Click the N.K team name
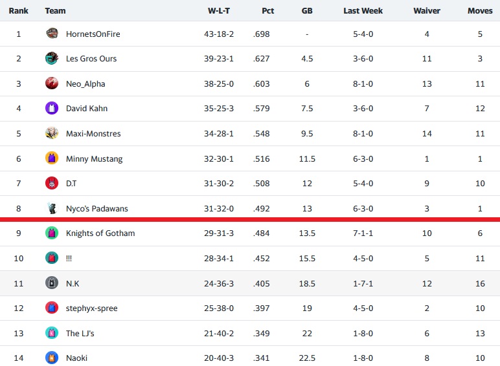The width and height of the screenshot is (500, 366). click(x=73, y=283)
